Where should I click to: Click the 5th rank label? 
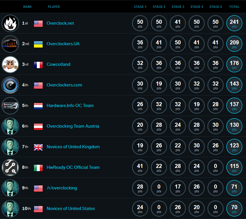pos(25,106)
